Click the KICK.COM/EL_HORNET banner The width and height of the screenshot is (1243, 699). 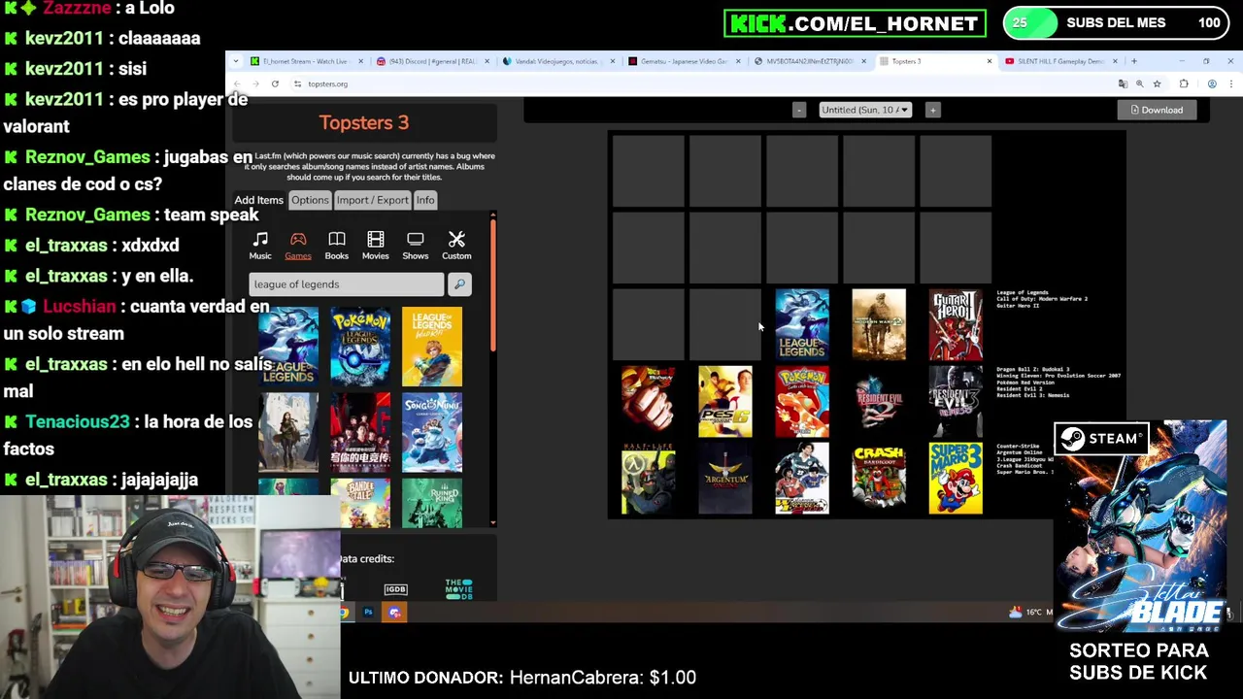[x=855, y=23]
